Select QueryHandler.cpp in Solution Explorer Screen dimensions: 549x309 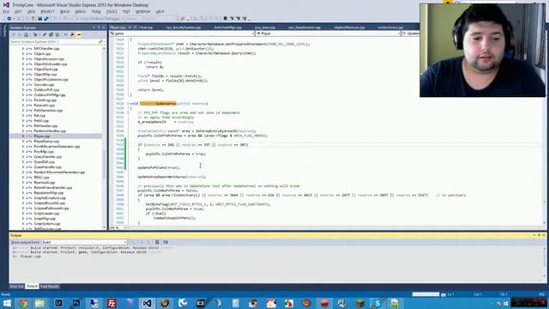[x=48, y=156]
